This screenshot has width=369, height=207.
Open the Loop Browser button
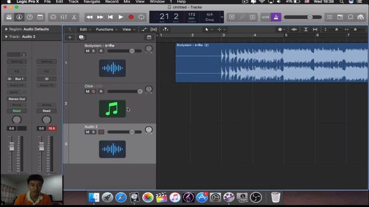pyautogui.click(x=351, y=17)
